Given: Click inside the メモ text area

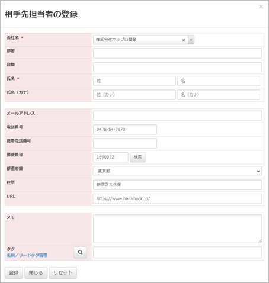Looking at the screenshot, I should [177, 229].
